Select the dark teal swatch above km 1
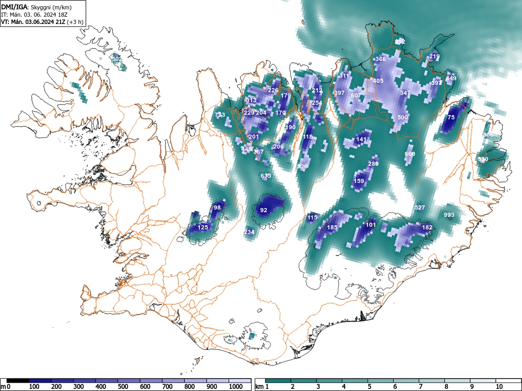 pos(278,381)
